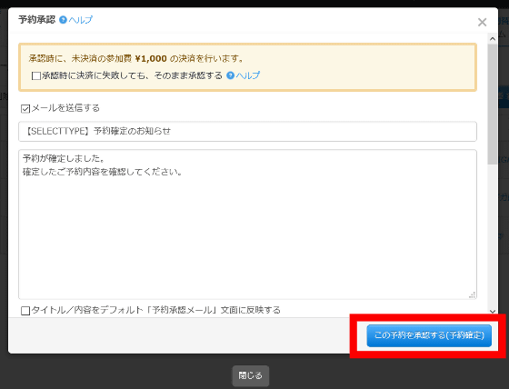Click the help icon beside 予約承認 title

(63, 20)
